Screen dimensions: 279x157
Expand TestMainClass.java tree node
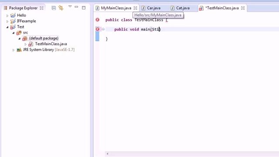[25, 44]
